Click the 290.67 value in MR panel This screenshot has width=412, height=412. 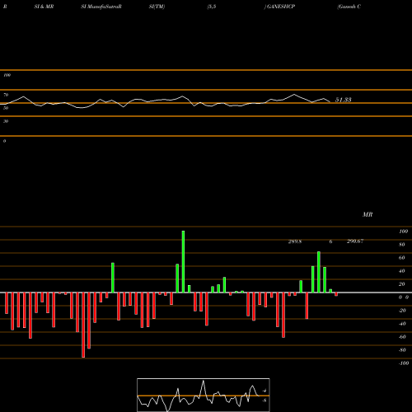[355, 241]
